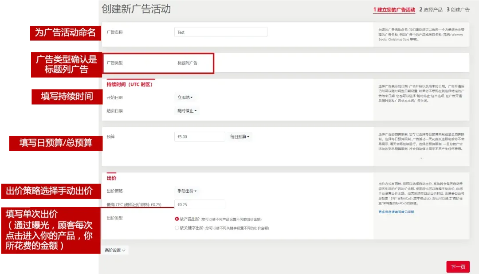Click the 结束日期 label
The image size is (479, 274).
(x=114, y=111)
